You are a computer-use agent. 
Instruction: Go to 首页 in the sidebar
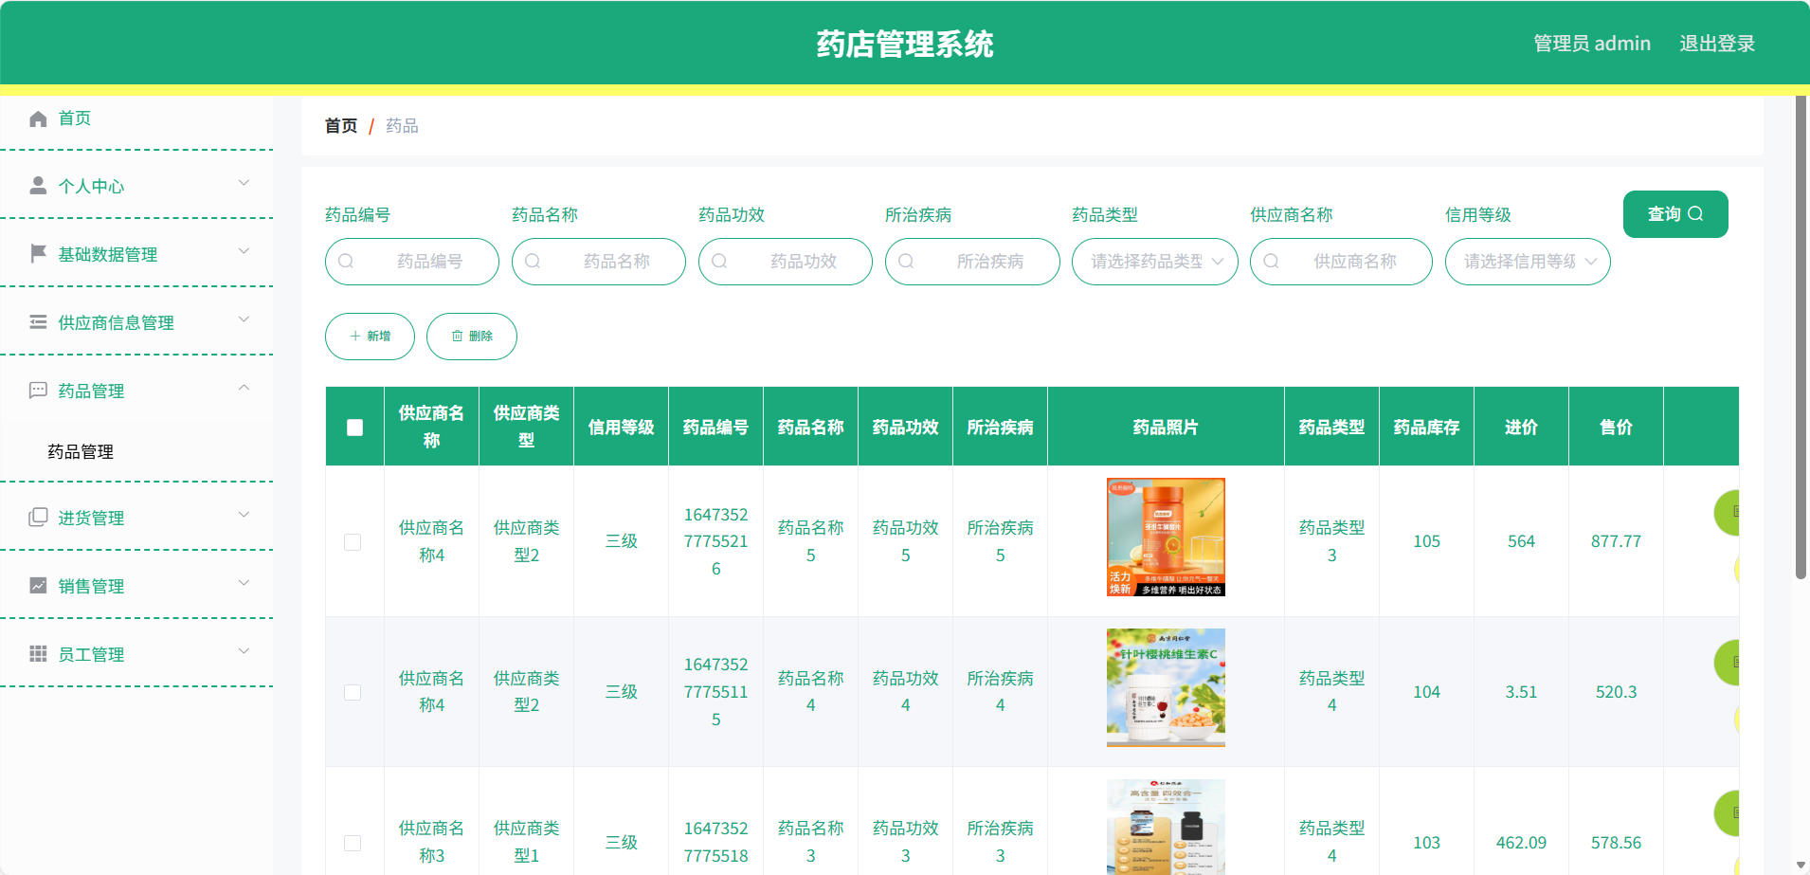click(136, 118)
